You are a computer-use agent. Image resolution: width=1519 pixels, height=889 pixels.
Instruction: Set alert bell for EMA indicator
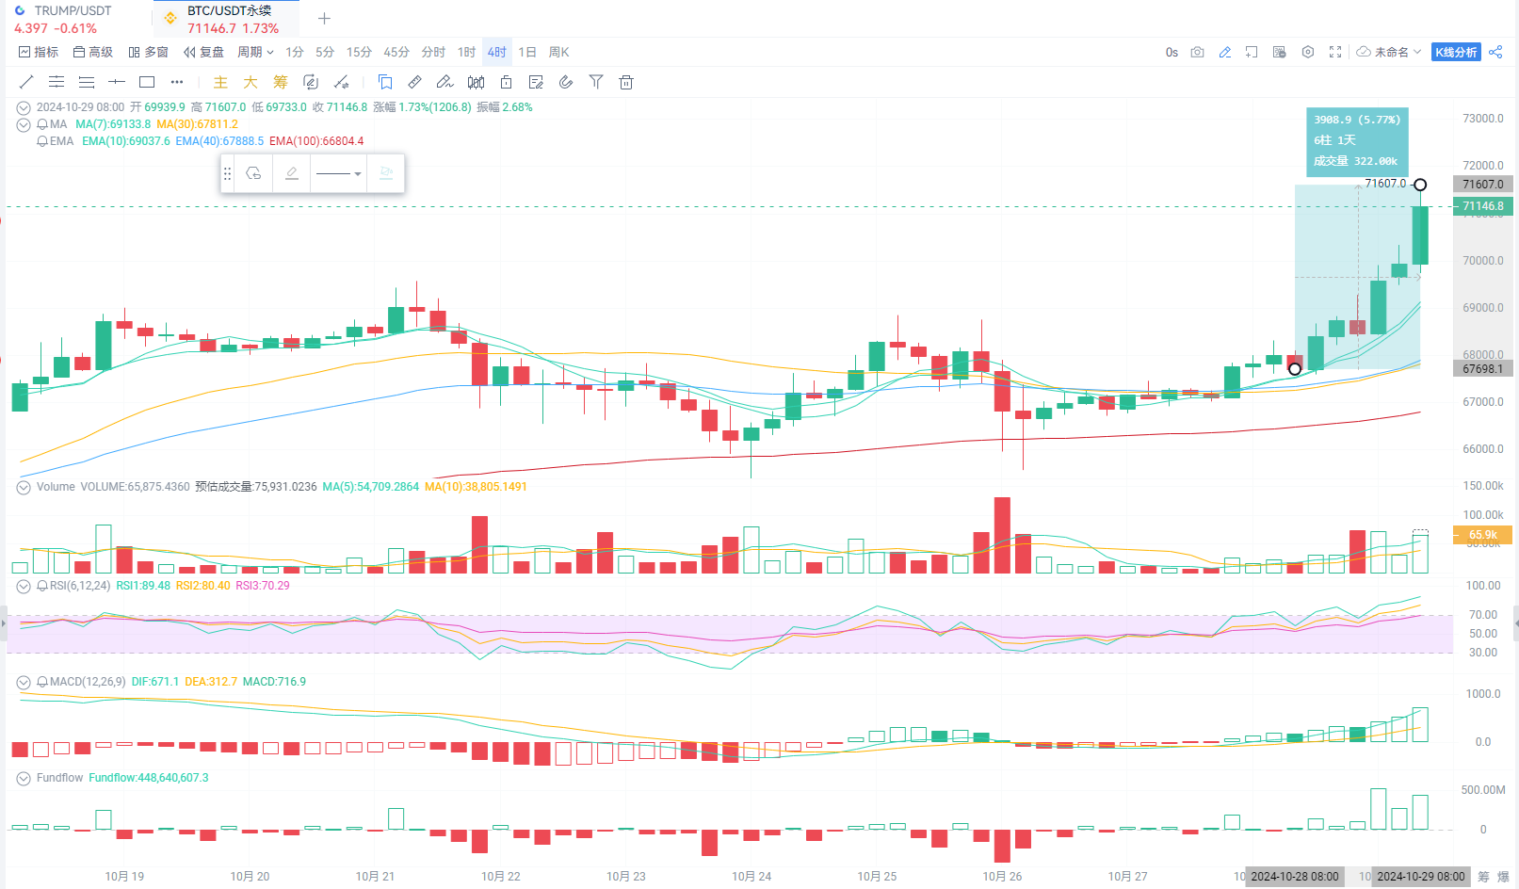click(42, 141)
